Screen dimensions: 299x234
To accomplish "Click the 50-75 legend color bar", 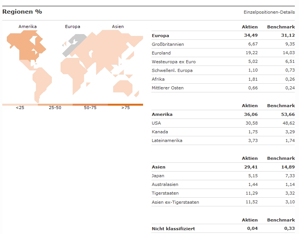I will 90,105.
